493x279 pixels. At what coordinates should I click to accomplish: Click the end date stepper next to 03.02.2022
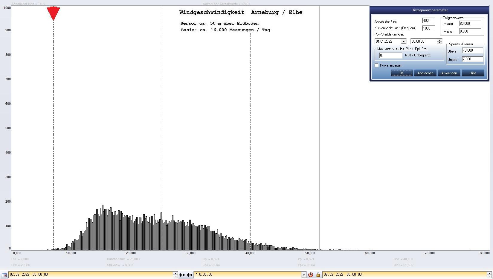(489, 275)
